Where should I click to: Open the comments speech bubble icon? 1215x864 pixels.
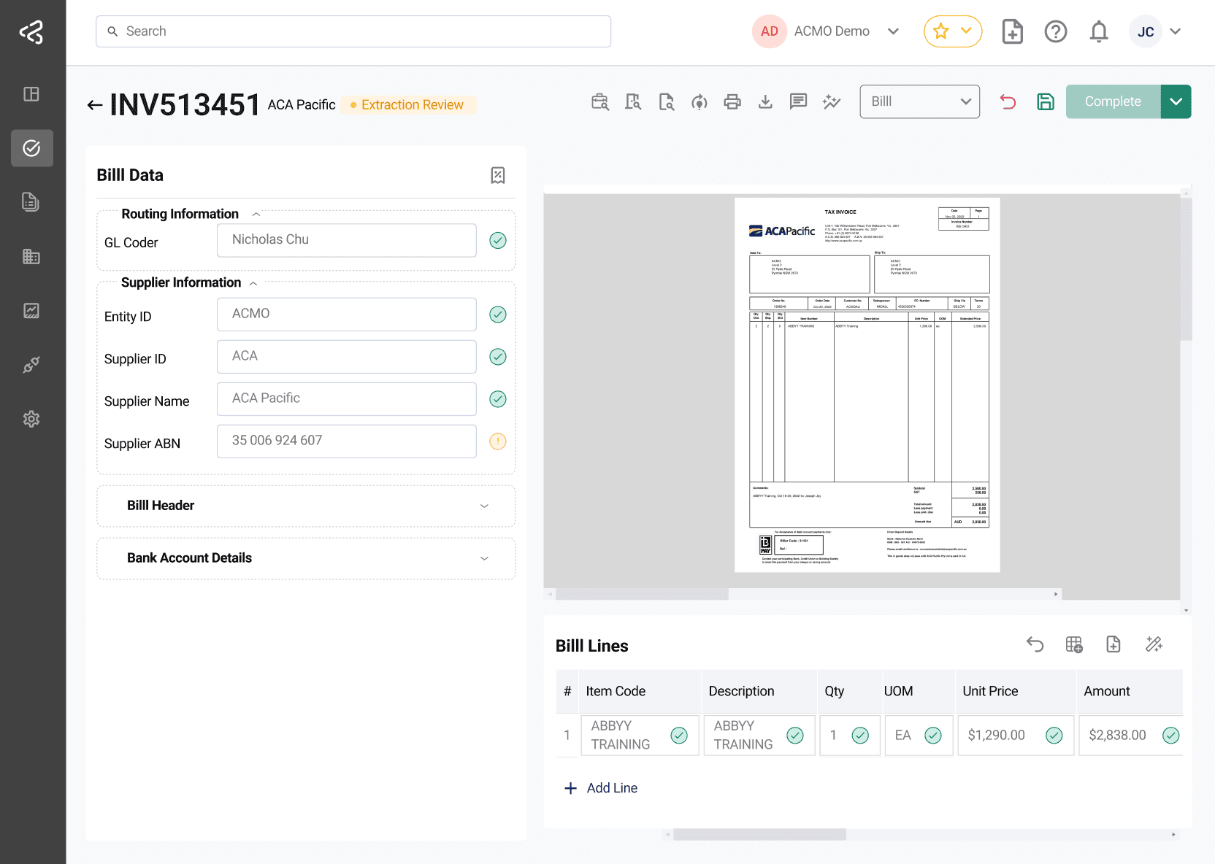pos(798,101)
